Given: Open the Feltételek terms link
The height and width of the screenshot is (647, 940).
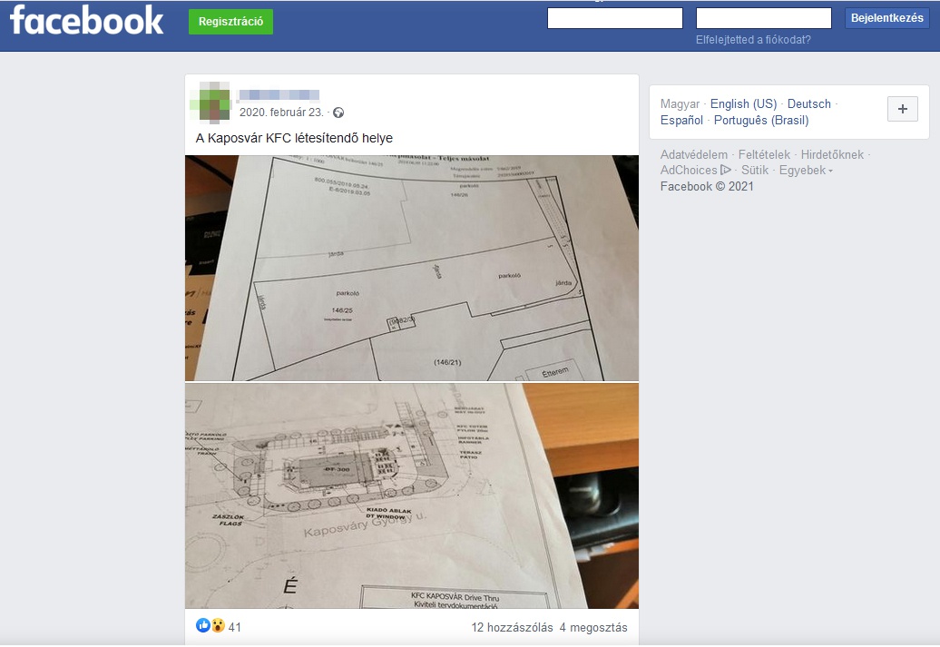Looking at the screenshot, I should tap(764, 154).
